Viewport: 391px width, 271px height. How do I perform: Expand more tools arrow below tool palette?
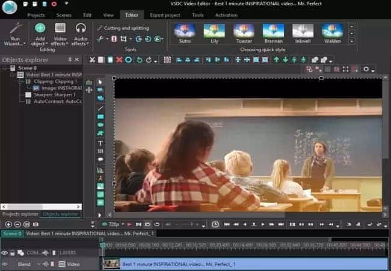click(99, 215)
